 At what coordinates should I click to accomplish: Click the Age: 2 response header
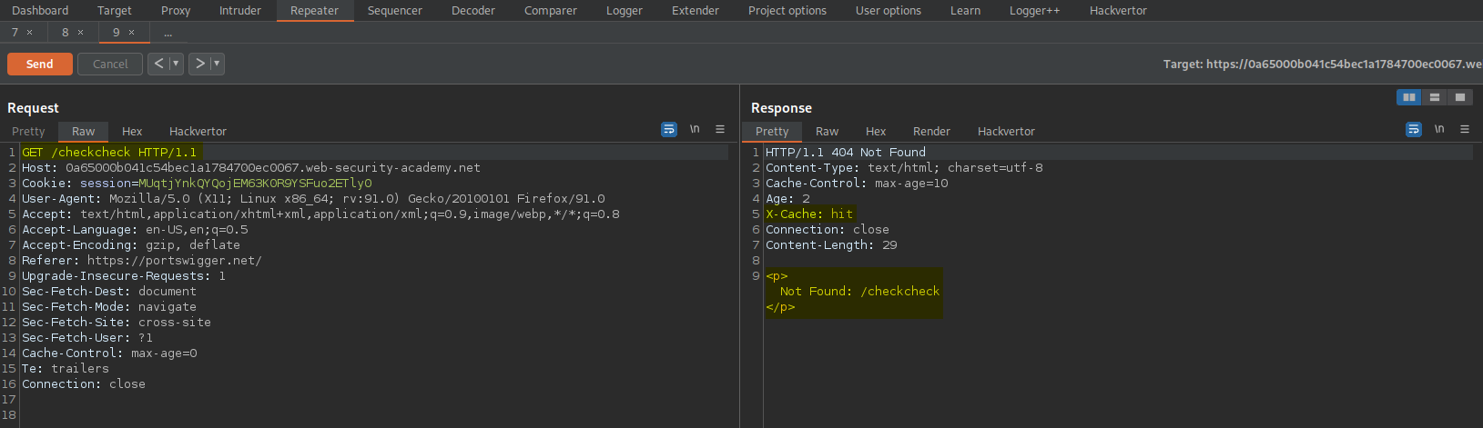(x=787, y=198)
